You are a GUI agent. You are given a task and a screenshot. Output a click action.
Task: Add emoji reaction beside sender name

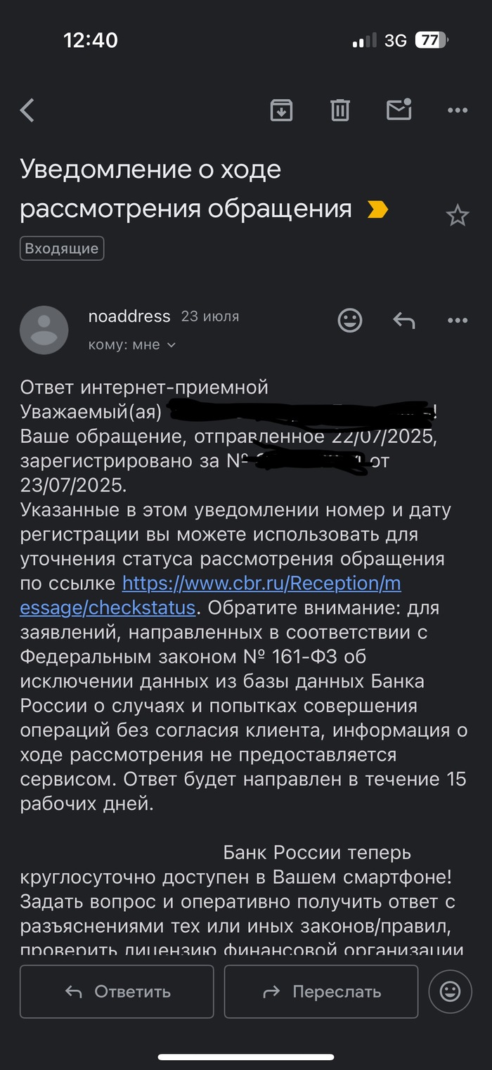click(350, 321)
